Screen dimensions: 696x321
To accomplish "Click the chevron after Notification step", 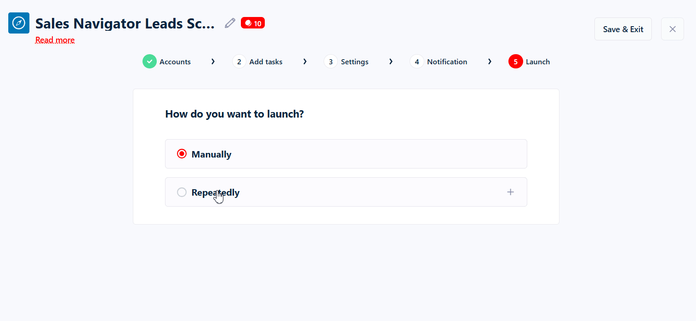I will point(490,62).
